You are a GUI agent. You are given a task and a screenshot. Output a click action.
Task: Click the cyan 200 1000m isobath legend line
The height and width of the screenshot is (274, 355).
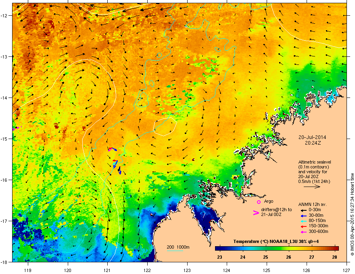(x=175, y=251)
